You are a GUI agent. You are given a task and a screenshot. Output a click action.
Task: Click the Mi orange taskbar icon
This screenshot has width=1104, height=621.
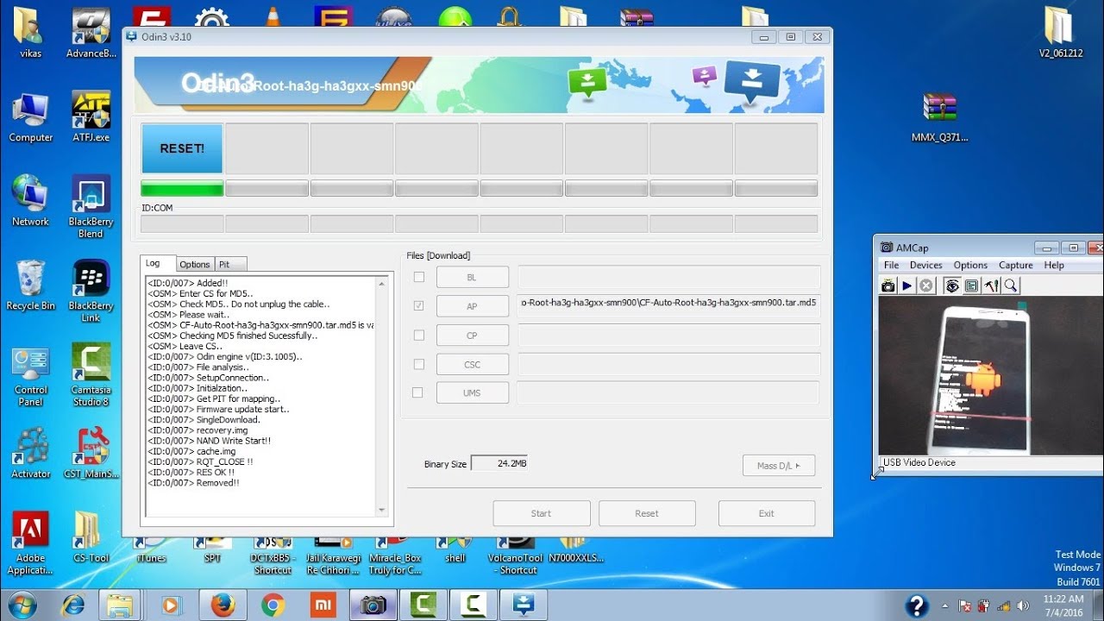(x=323, y=605)
